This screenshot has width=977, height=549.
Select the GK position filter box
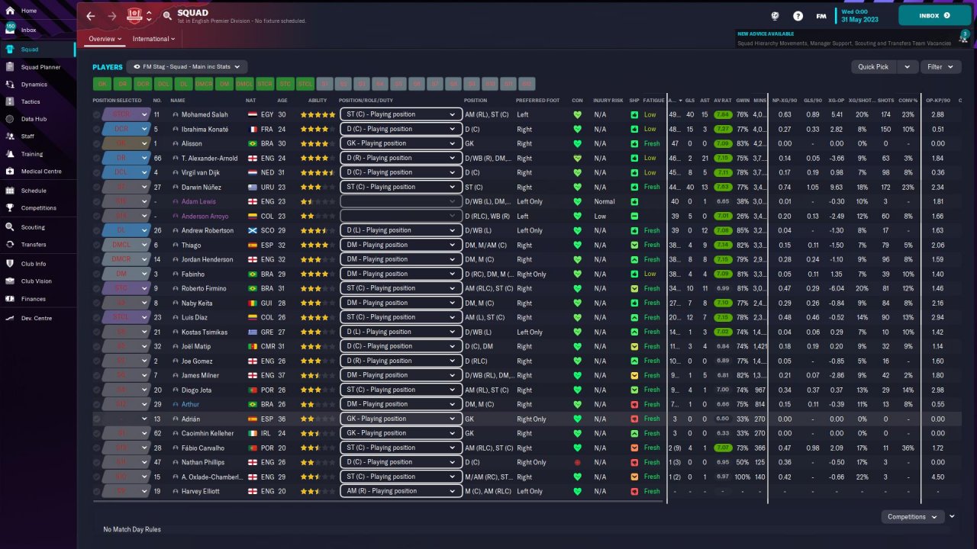(x=102, y=84)
